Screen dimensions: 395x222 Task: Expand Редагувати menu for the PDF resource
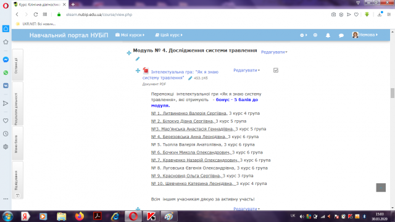[247, 70]
